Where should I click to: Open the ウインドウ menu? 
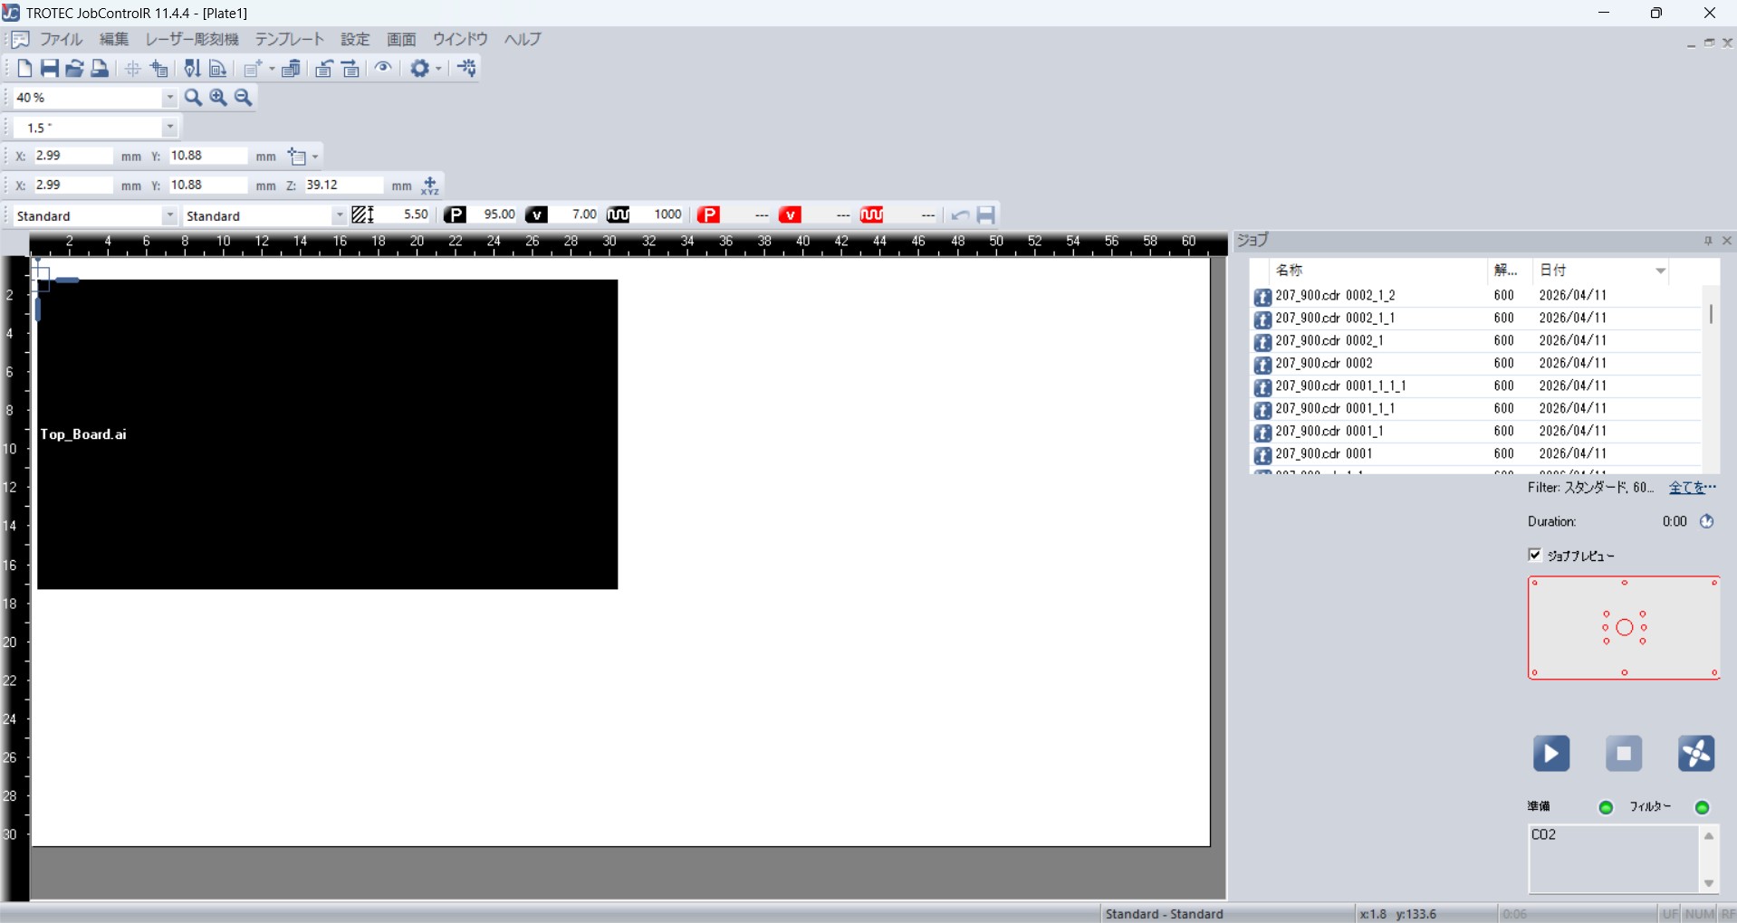[460, 39]
